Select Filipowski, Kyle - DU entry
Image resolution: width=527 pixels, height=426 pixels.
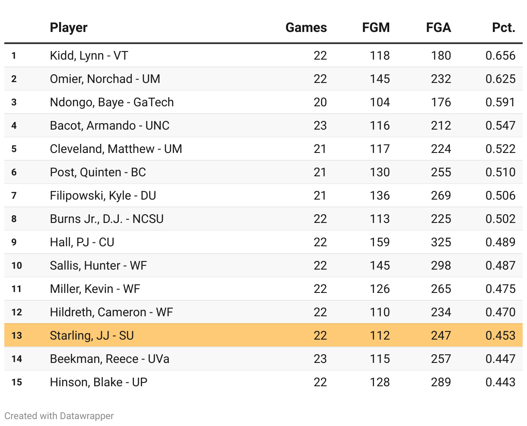coord(103,196)
